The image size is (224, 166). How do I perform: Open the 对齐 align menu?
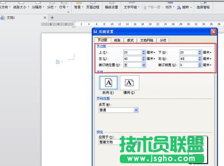pos(170,7)
